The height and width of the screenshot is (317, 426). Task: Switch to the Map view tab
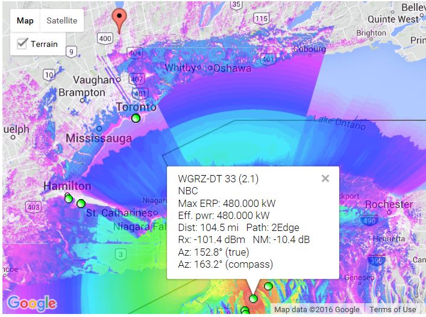coord(25,20)
